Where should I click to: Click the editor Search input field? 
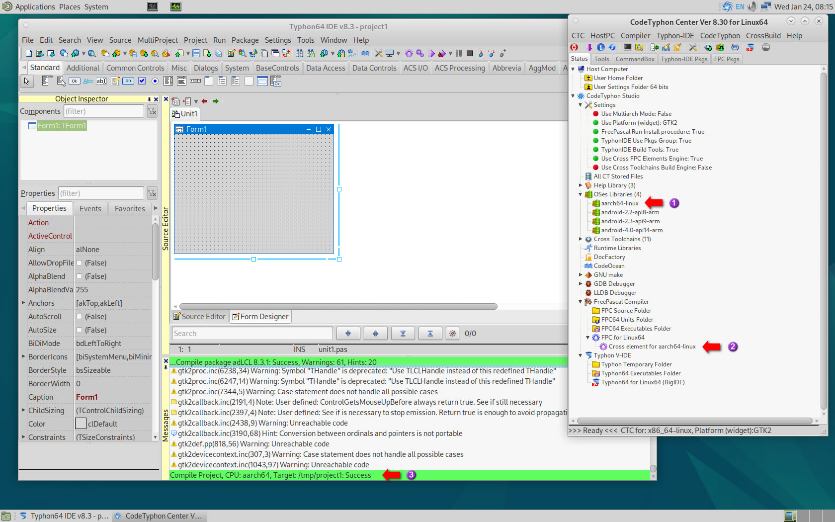tap(252, 334)
